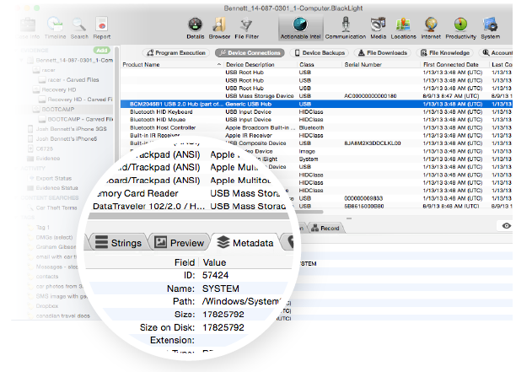Switch to File Downloads tab
Image resolution: width=516 pixels, height=372 pixels.
[x=383, y=52]
